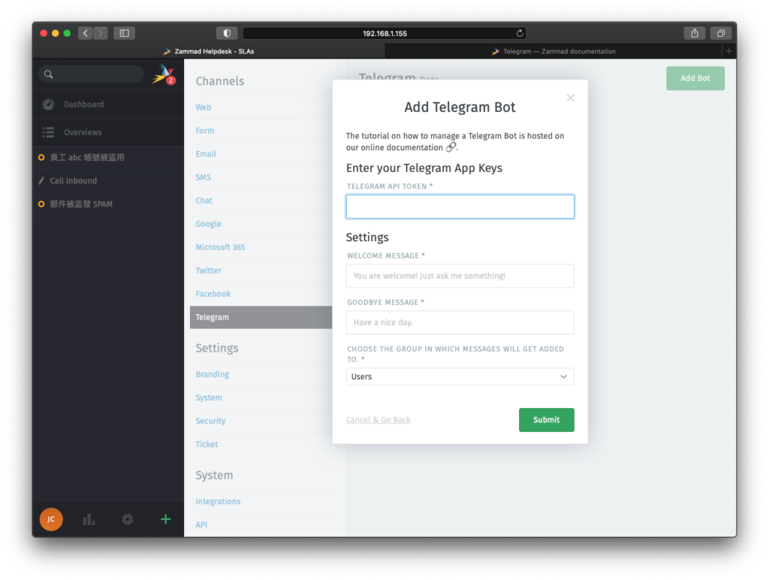
Task: Select Chat channel
Action: pyautogui.click(x=204, y=201)
